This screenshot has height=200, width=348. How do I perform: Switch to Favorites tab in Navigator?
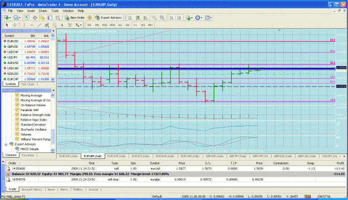[x=28, y=156]
